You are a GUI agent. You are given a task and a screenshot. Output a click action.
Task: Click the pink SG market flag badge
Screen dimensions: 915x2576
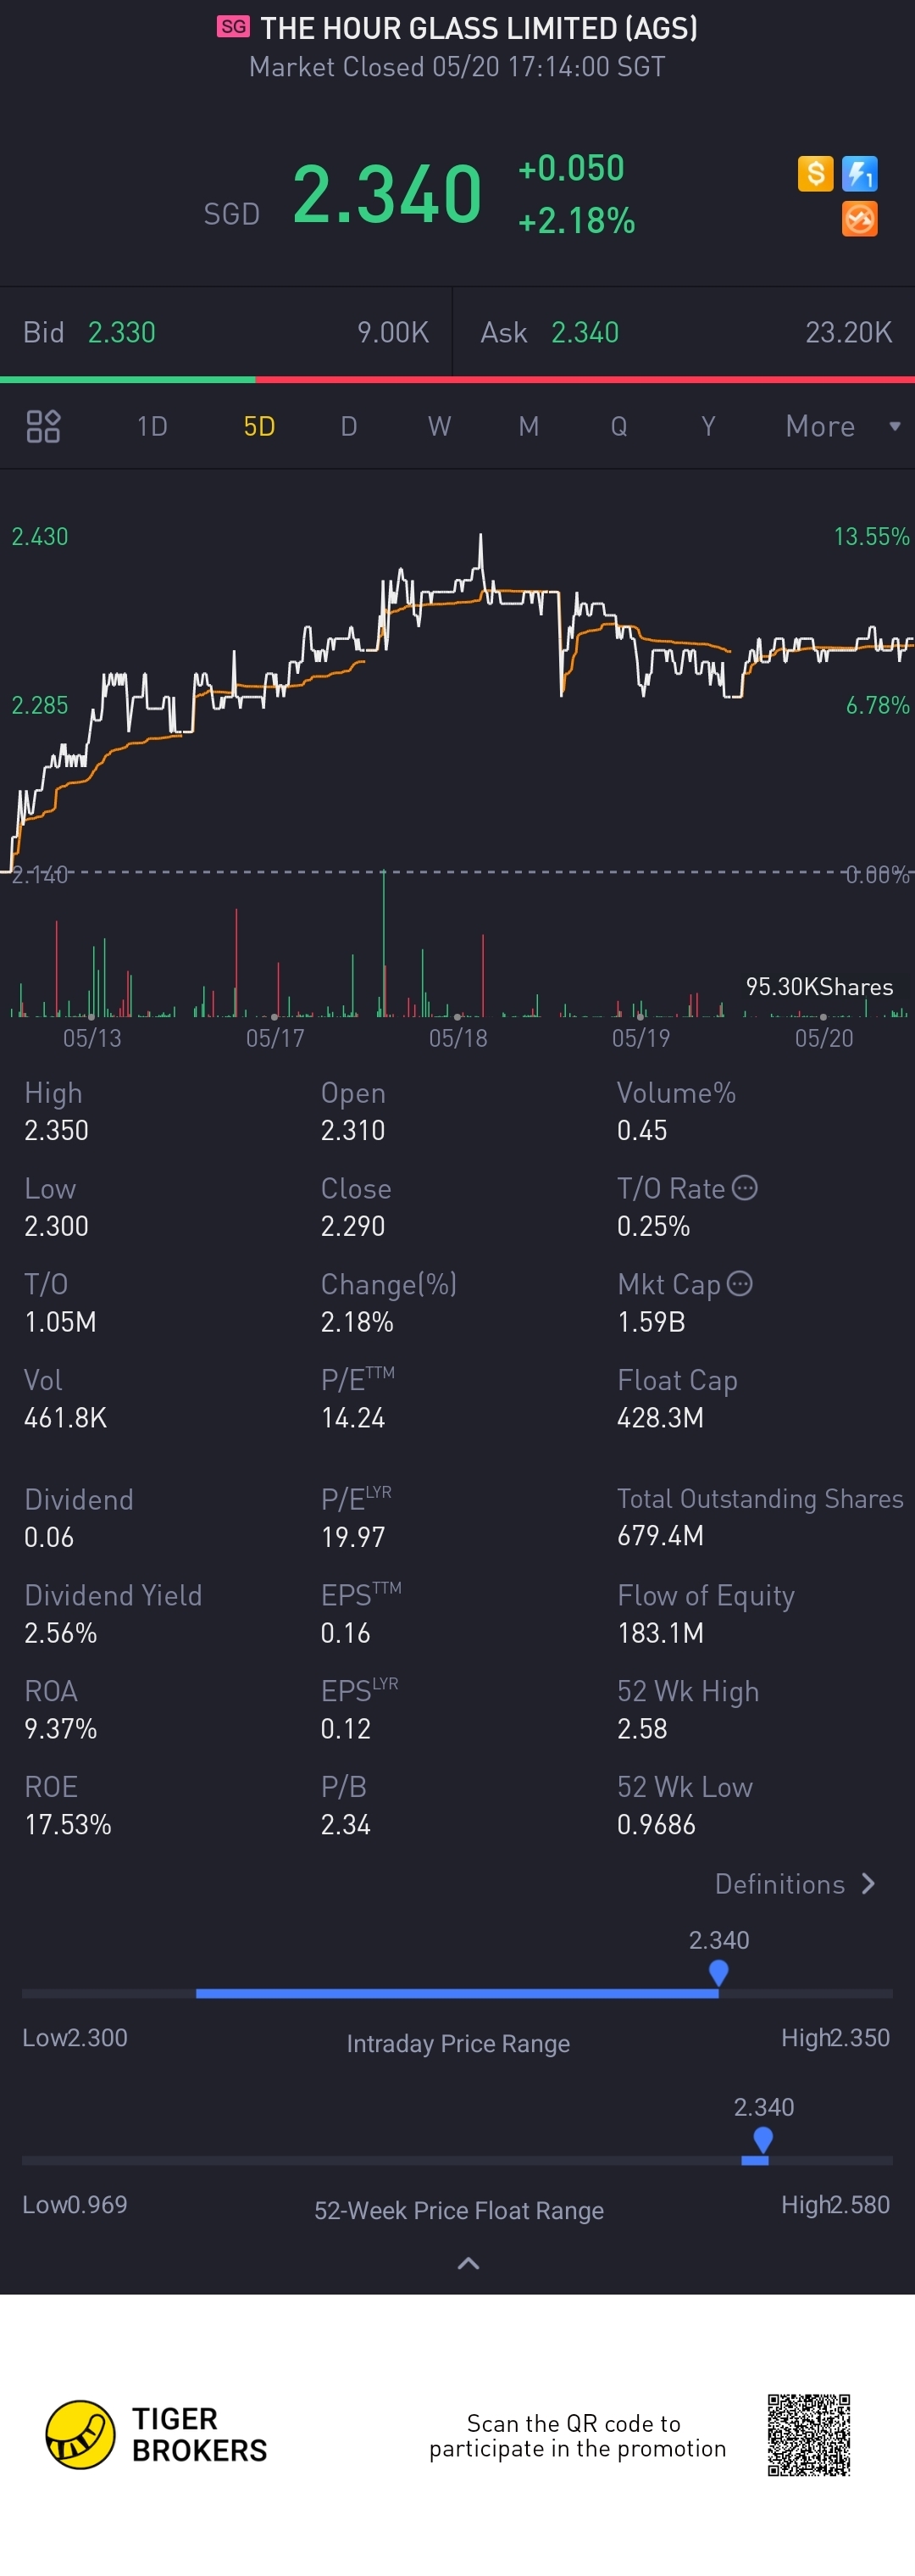point(233,27)
